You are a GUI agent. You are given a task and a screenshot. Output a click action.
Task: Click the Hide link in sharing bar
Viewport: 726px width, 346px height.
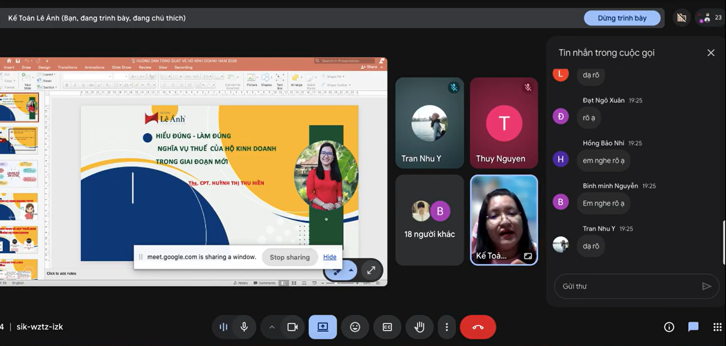click(x=329, y=257)
